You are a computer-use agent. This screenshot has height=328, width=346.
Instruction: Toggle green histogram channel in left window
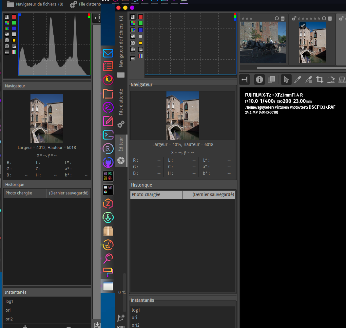pyautogui.click(x=14, y=23)
